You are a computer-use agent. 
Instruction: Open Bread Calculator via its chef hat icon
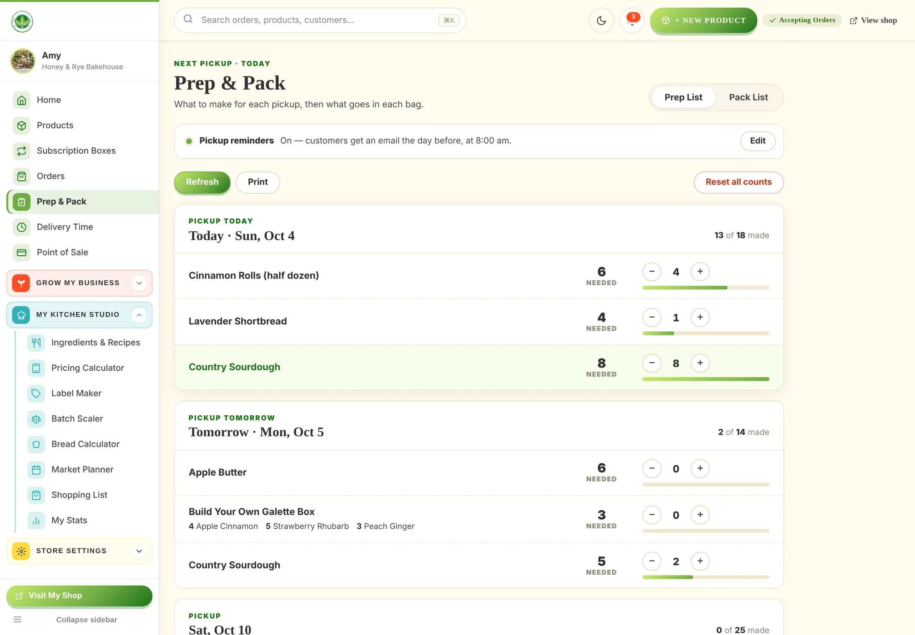point(36,444)
